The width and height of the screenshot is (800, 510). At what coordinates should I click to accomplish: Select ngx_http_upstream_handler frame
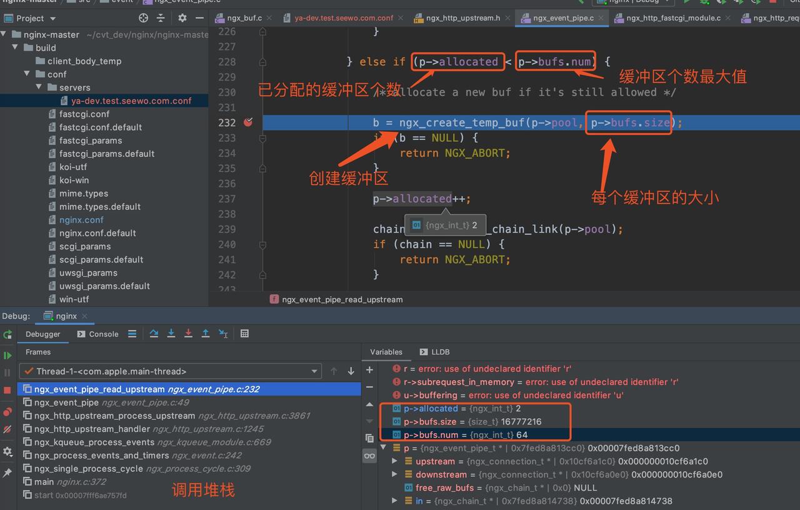coord(189,429)
